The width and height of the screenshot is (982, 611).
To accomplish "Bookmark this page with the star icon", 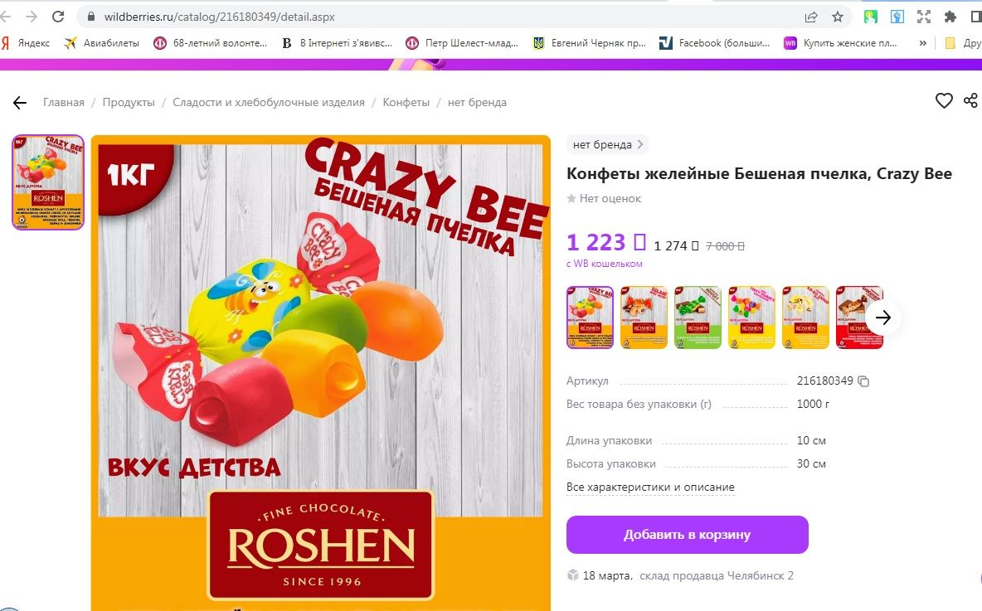I will (x=838, y=17).
